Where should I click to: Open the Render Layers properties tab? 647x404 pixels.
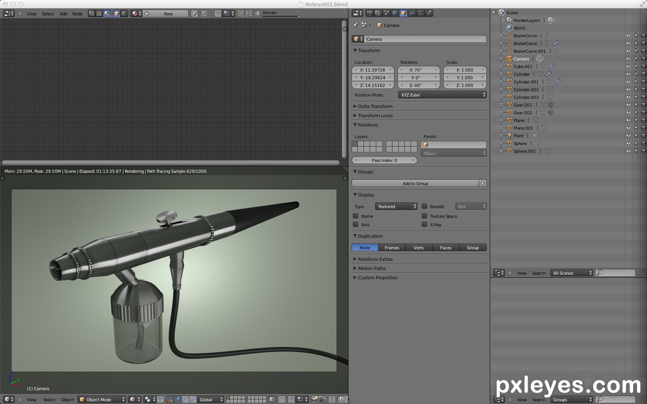pyautogui.click(x=378, y=13)
